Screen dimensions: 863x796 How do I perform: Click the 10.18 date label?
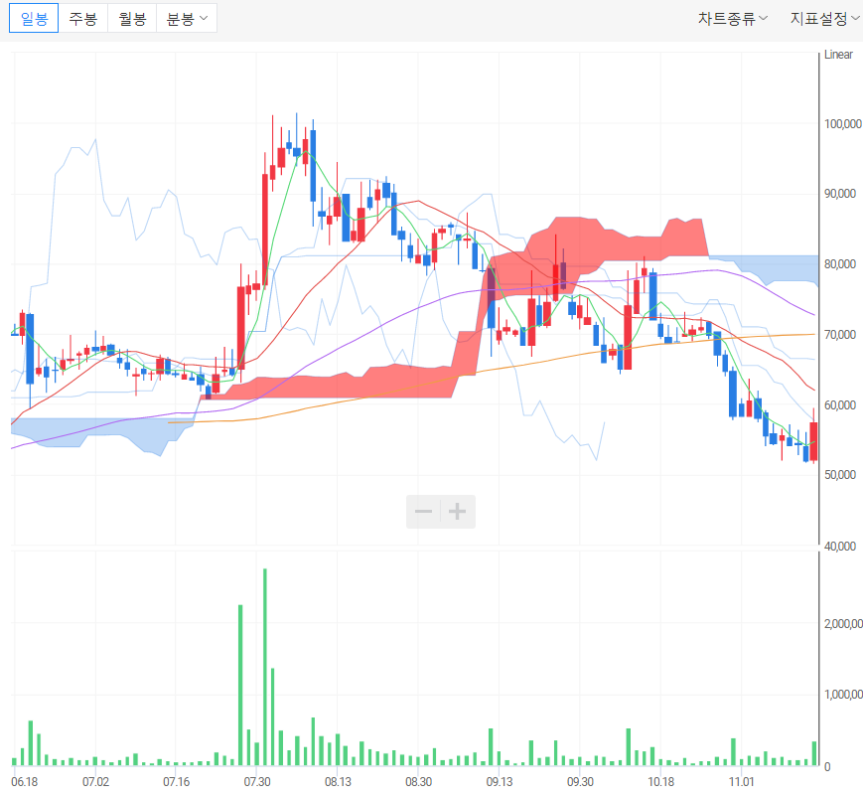[x=661, y=782]
